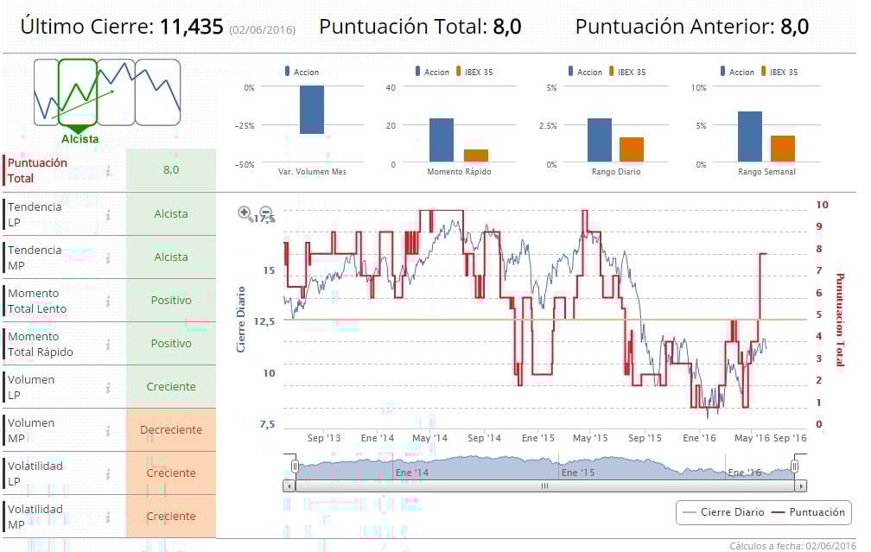This screenshot has width=871, height=552.
Task: Click the blue Accion bar in Momento Rápido
Action: [x=442, y=140]
